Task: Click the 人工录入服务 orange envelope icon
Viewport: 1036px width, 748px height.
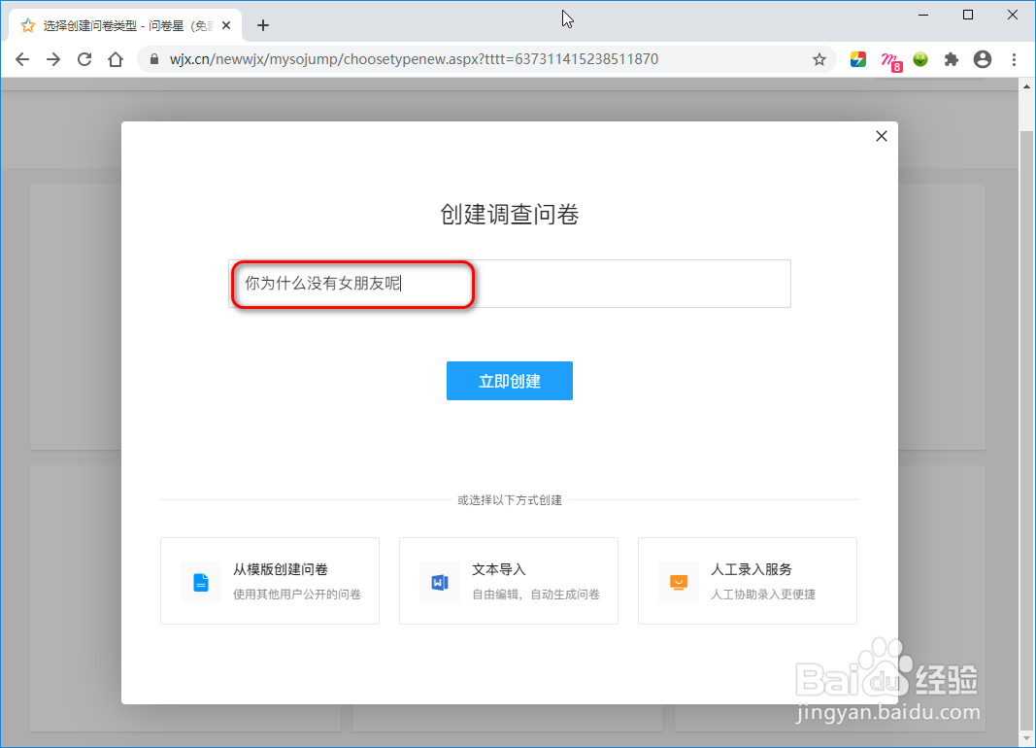Action: tap(678, 581)
